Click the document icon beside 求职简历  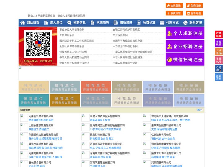pos(92,23)
